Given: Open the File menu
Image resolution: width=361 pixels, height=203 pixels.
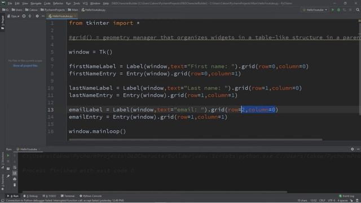Looking at the screenshot, I should pyautogui.click(x=10, y=3).
